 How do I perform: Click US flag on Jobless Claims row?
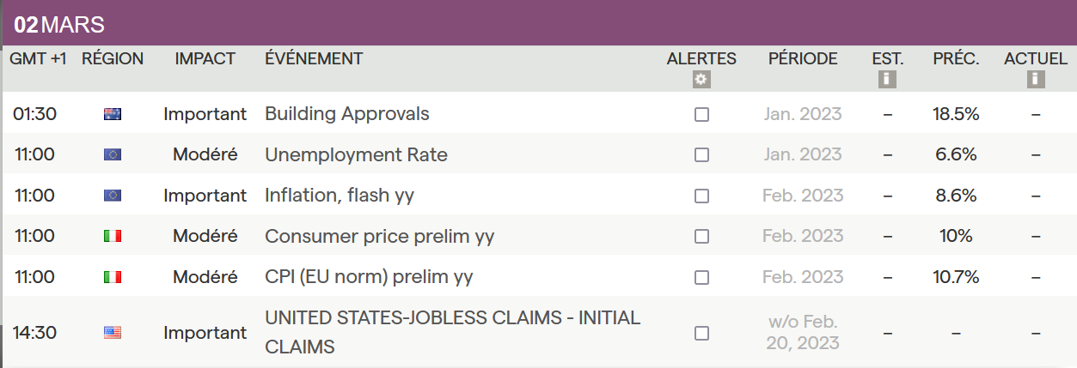pos(113,333)
